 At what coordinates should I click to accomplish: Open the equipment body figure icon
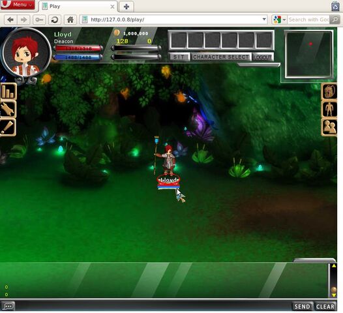pos(329,109)
